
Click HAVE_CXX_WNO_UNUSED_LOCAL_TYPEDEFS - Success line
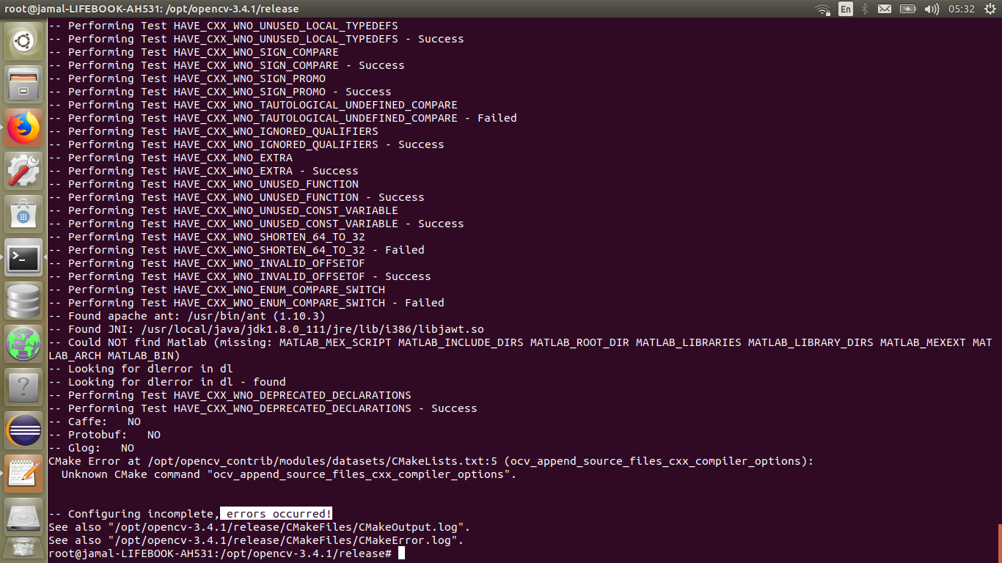(256, 39)
